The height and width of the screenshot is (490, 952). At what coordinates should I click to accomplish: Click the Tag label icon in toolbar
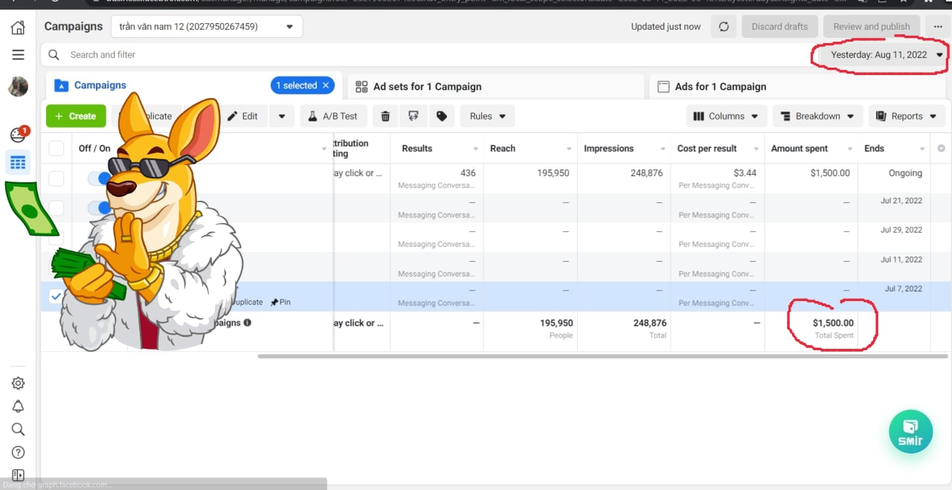pyautogui.click(x=442, y=116)
